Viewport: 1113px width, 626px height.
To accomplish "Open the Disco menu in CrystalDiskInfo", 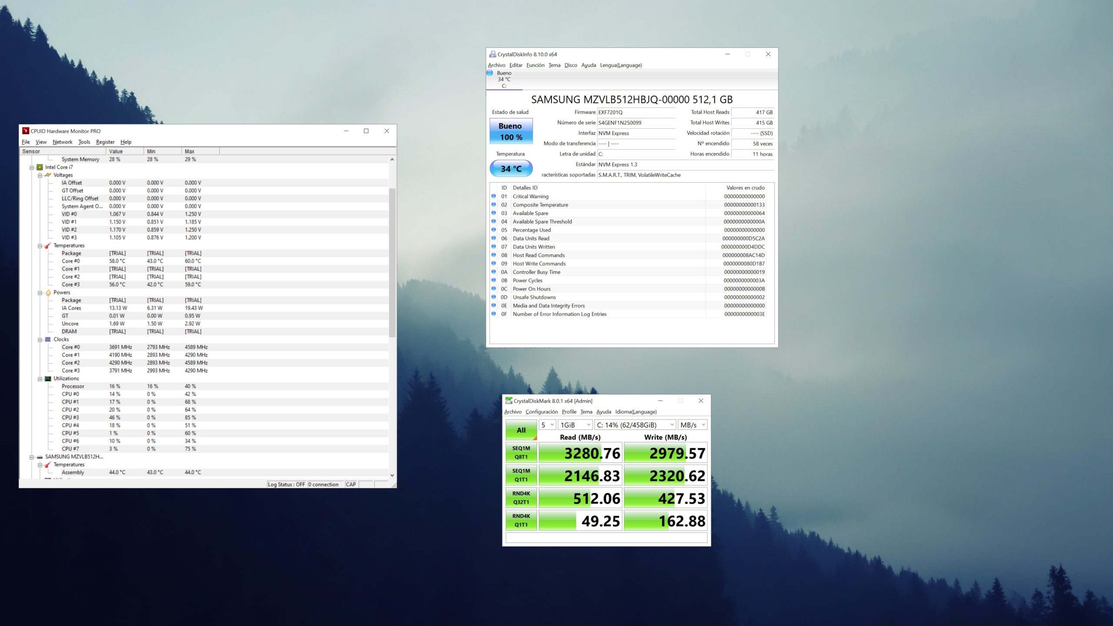I will (x=570, y=65).
